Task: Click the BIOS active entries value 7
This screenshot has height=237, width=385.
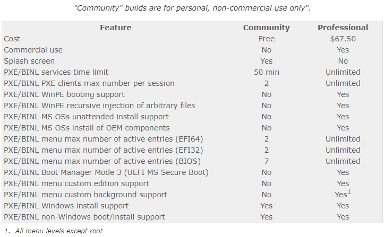Action: 267,161
